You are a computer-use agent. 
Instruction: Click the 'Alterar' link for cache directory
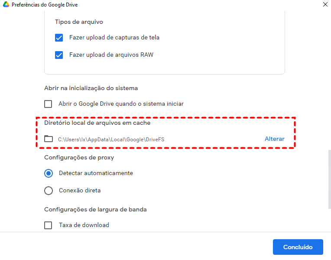click(275, 139)
